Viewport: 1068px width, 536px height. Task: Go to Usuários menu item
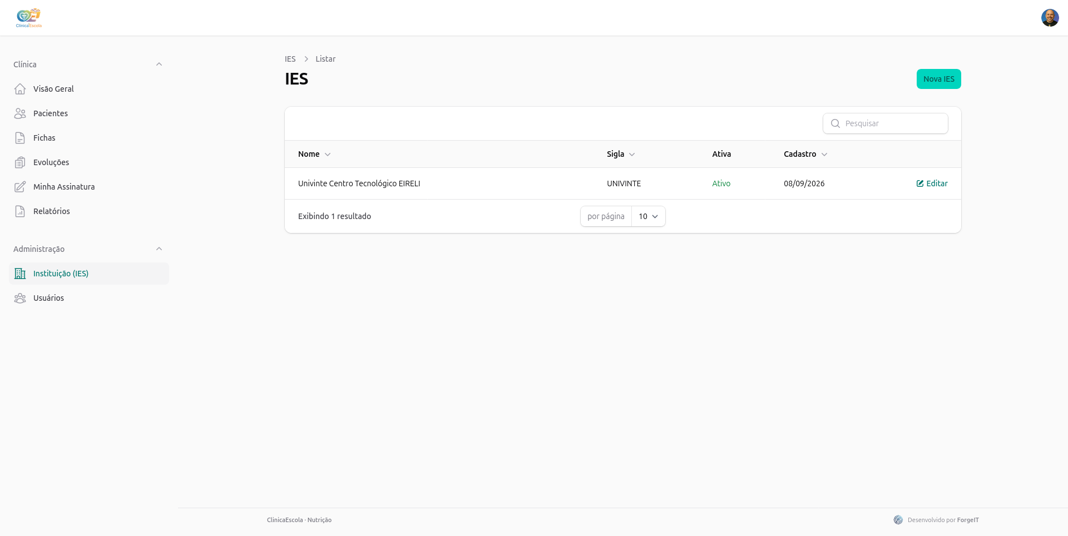(89, 298)
